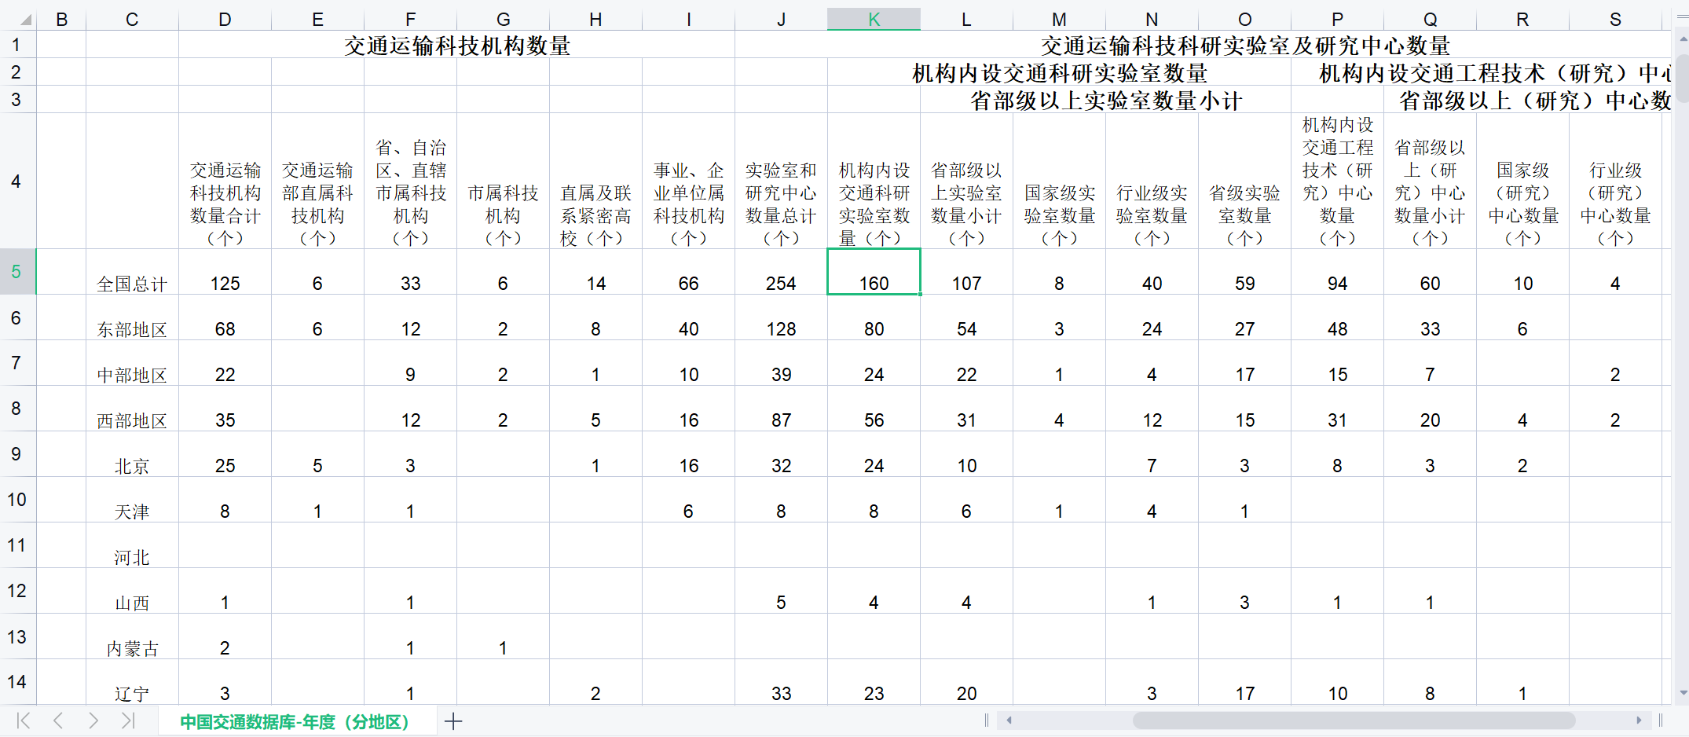Screen dimensions: 1689x737
Task: Go to the previous sheet arrow
Action: (x=58, y=720)
